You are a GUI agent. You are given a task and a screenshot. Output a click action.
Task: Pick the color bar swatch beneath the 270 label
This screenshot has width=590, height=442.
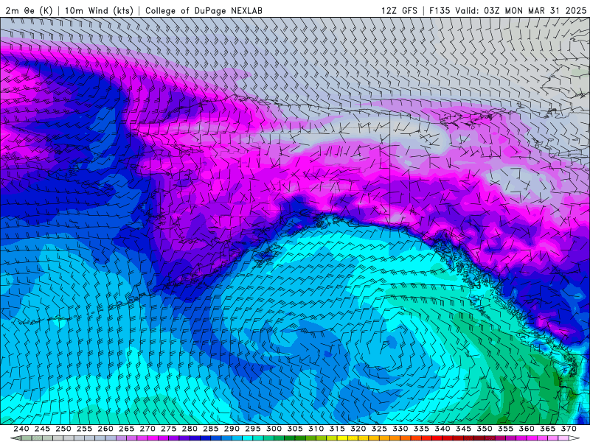coord(153,438)
